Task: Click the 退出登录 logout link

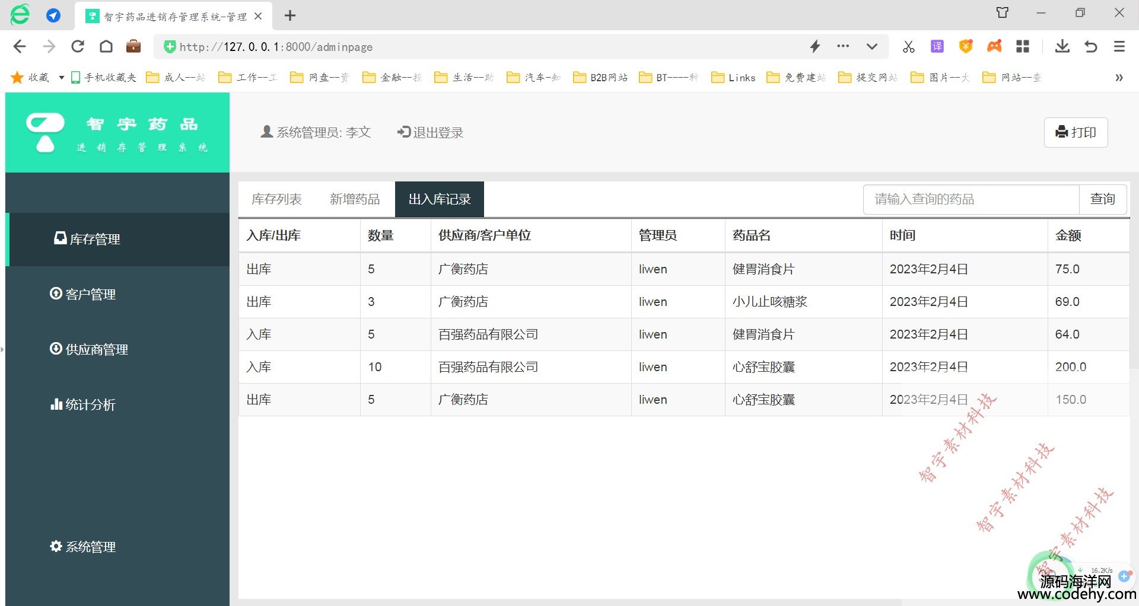Action: (x=431, y=132)
